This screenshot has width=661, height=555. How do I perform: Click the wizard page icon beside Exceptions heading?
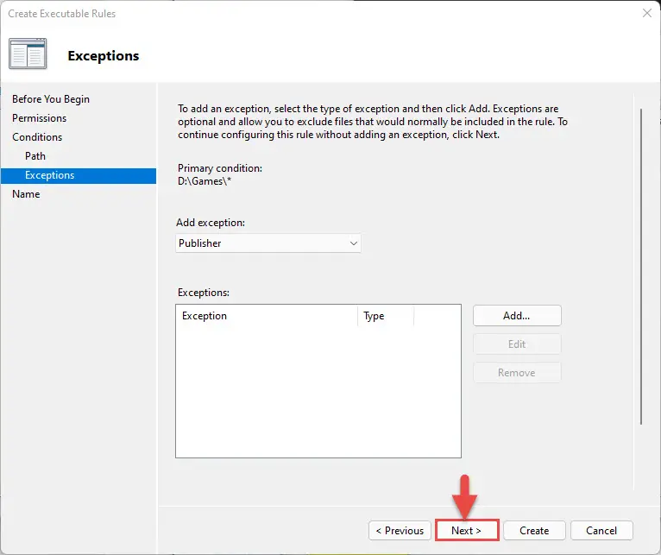point(28,54)
